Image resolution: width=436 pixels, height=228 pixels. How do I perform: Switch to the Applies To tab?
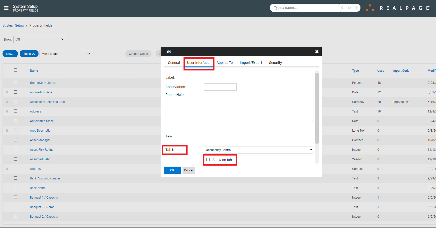coord(224,63)
